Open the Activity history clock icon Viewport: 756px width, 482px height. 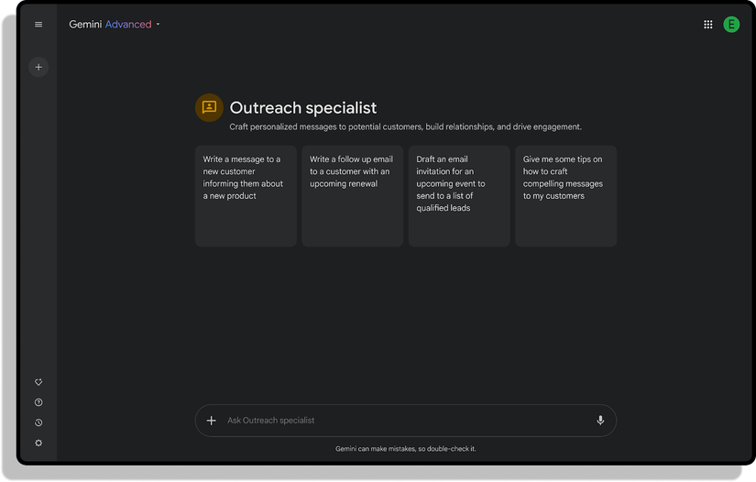pos(38,422)
